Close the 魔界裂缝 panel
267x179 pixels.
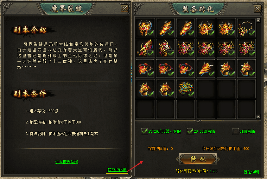pyautogui.click(x=124, y=9)
